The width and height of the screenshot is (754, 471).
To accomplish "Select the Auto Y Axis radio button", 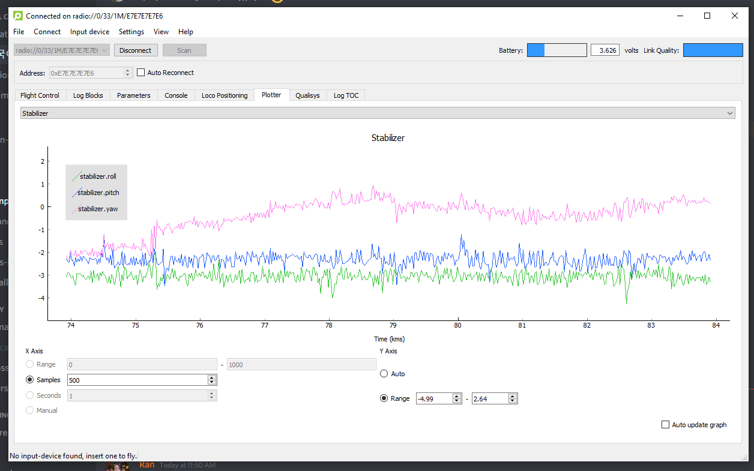I will [x=384, y=374].
